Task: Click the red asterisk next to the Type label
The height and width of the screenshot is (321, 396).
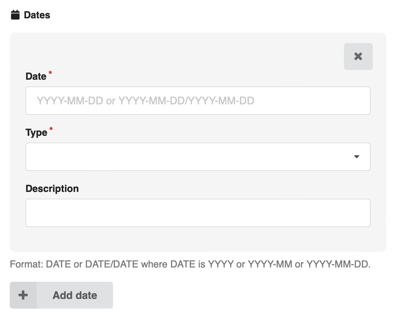Action: coord(51,129)
